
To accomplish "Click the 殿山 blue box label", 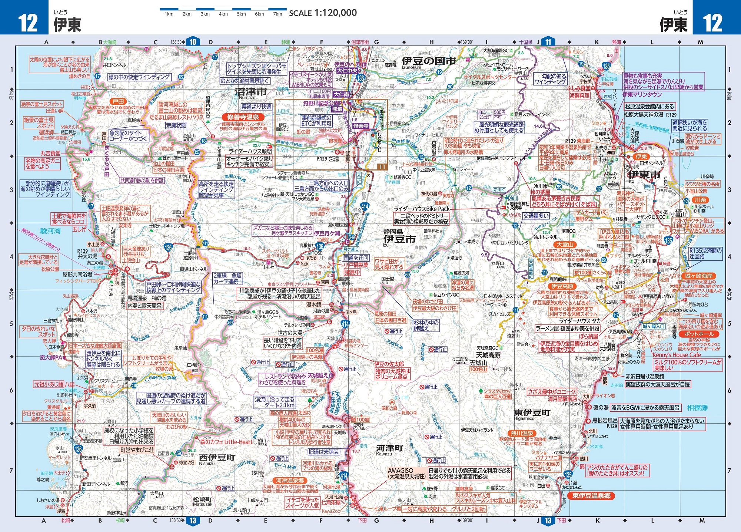I will 649,187.
